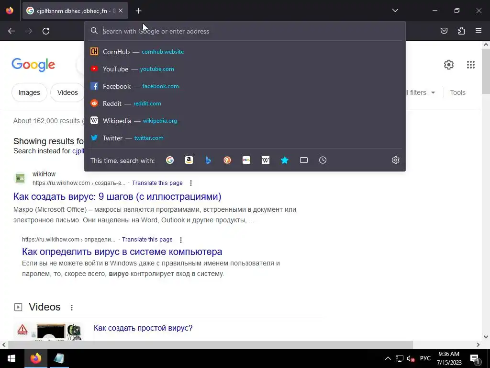Open the Twitter suggestion

pos(245,138)
